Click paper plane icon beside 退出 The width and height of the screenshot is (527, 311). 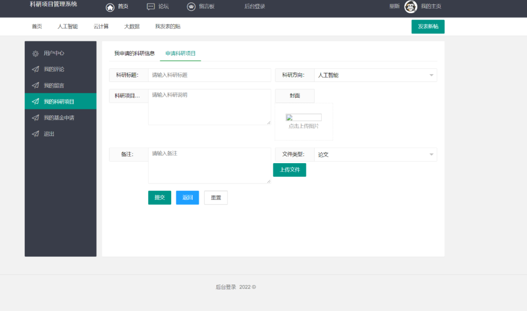click(x=35, y=134)
